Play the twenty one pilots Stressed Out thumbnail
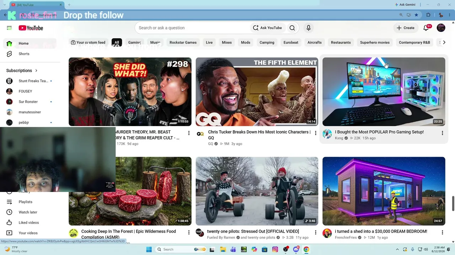 coord(257,191)
